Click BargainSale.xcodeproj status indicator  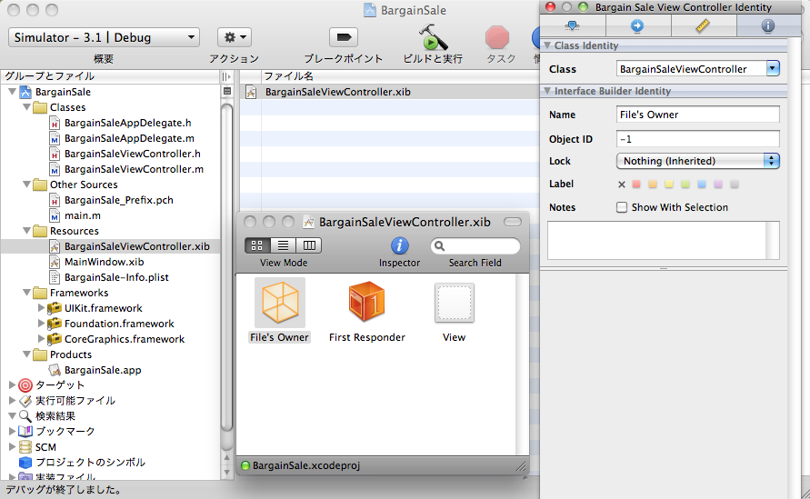(x=245, y=465)
